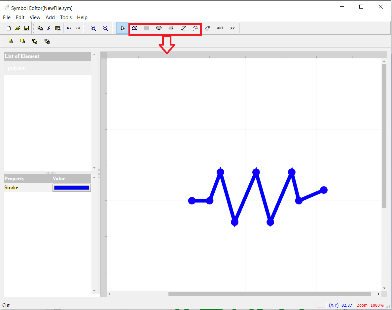The width and height of the screenshot is (392, 310).
Task: Click first yellow-gray layer order icon
Action: pyautogui.click(x=10, y=41)
